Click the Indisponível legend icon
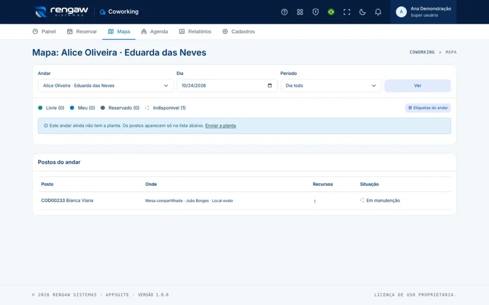Screen dimensions: 489x305 (147, 108)
